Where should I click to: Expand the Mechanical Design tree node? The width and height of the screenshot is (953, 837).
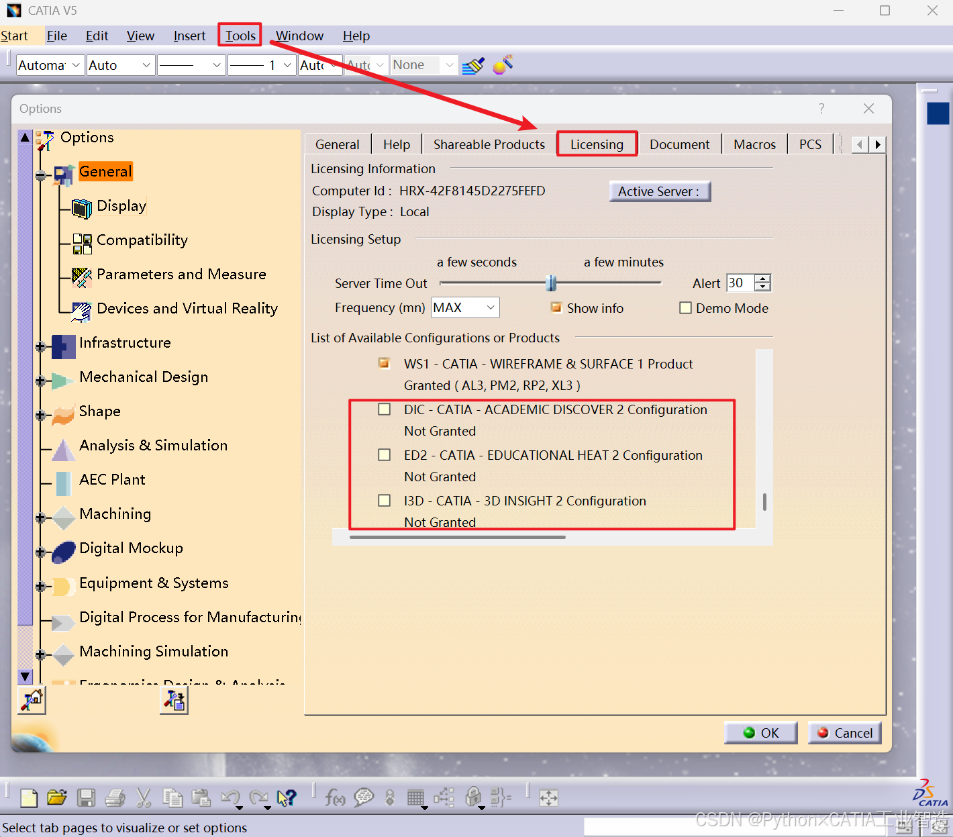(x=40, y=381)
